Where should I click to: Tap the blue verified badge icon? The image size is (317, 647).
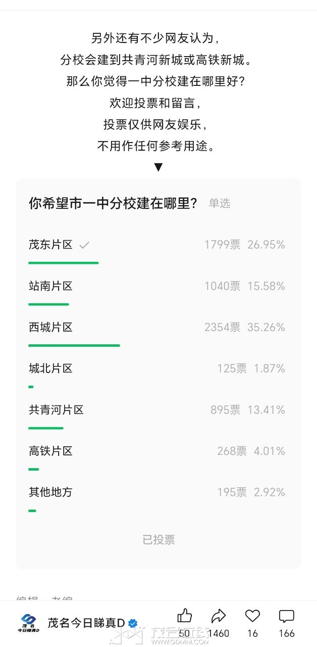(133, 623)
